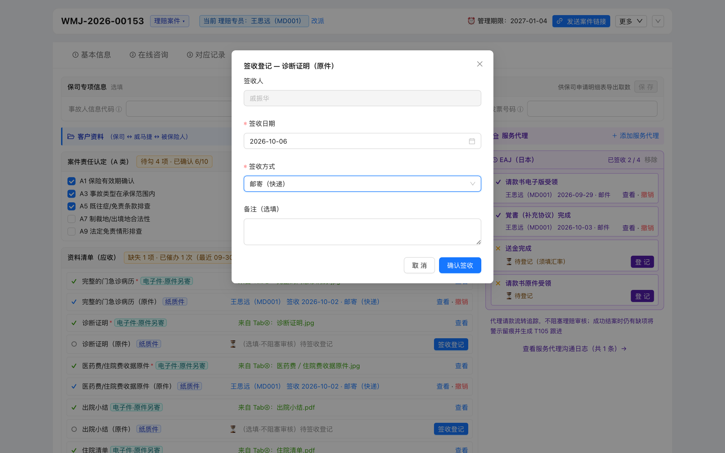725x453 pixels.
Task: Check A7 制裁地/出境地合法性
Action: (x=71, y=219)
